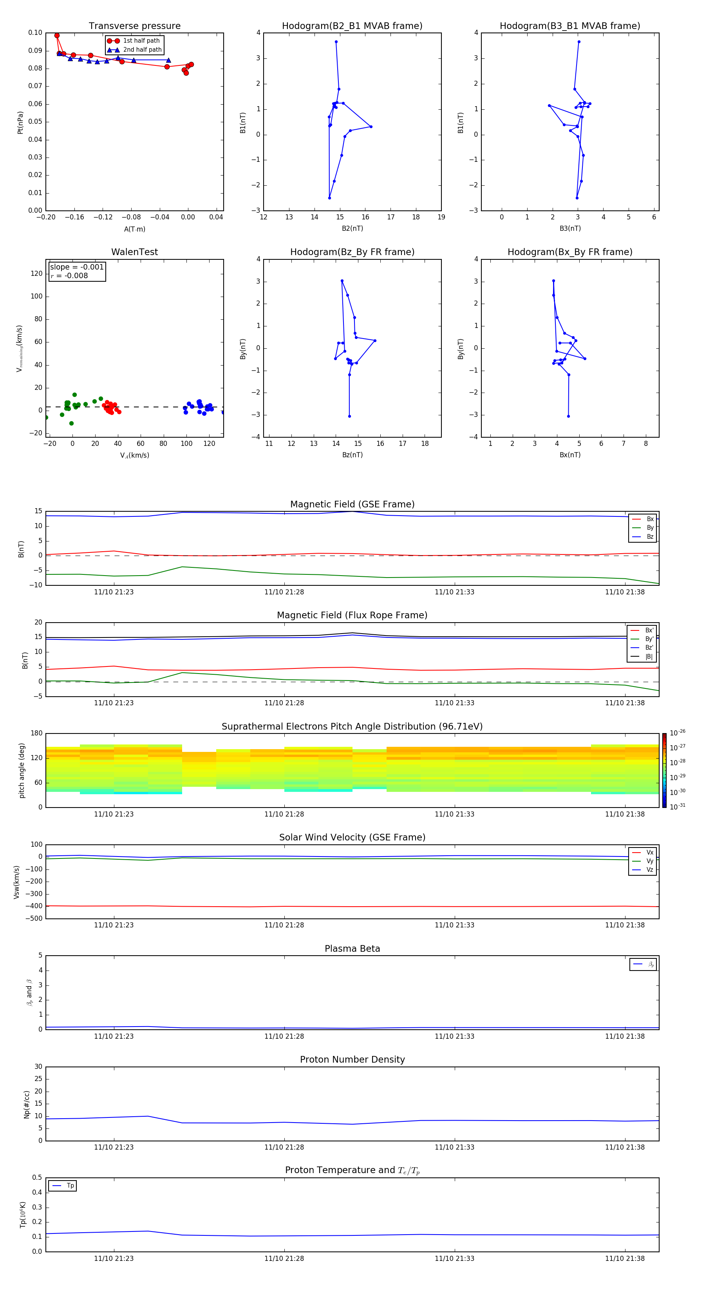Image resolution: width=705 pixels, height=1293 pixels.
Task: Click the 'Hodogram(Bz_By FR frame)' title
Action: [x=352, y=252]
